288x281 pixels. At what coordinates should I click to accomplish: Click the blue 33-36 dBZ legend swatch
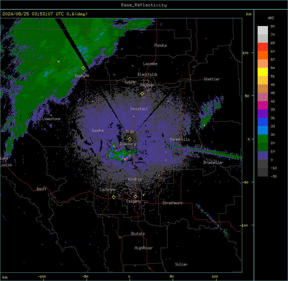coord(263,122)
